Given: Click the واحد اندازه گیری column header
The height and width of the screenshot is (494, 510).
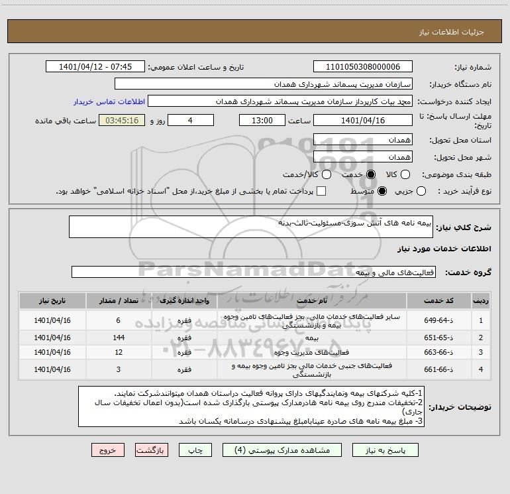Looking at the screenshot, I should tap(184, 300).
